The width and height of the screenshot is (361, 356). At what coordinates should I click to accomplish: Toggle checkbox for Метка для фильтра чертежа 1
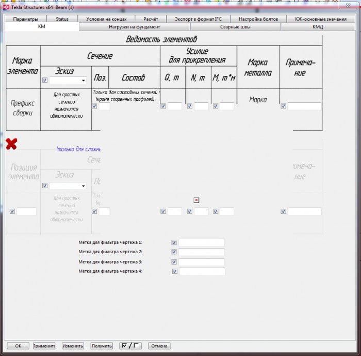tap(174, 242)
